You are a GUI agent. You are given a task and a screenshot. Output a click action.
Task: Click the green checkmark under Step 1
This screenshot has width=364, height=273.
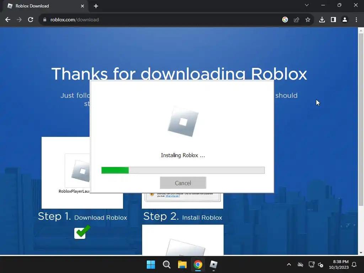[82, 232]
